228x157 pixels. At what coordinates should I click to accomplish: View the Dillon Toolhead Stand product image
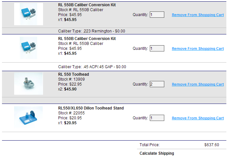(x=29, y=117)
